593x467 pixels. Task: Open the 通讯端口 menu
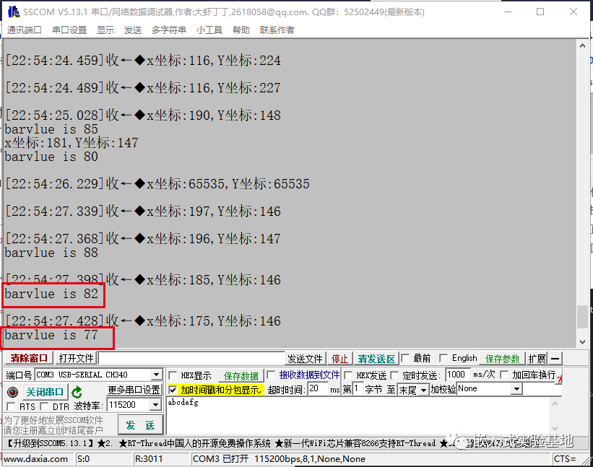(x=25, y=30)
